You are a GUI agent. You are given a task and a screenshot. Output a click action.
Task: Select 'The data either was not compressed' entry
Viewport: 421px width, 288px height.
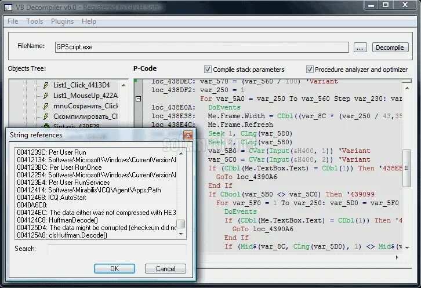pos(96,213)
